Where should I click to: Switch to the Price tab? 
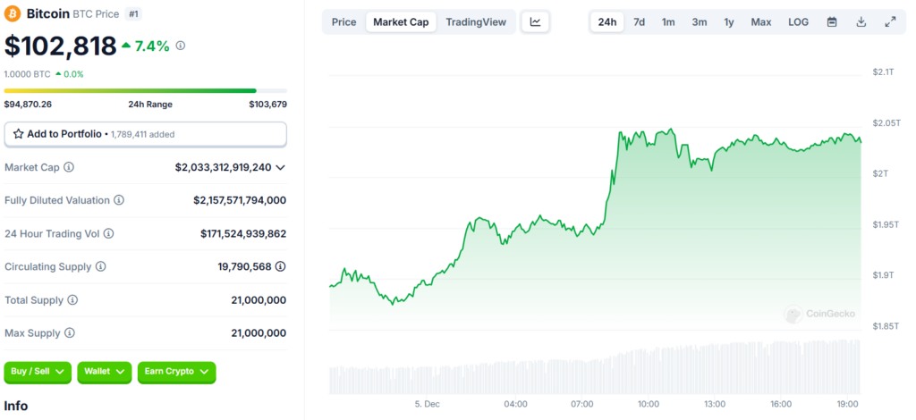pyautogui.click(x=343, y=21)
